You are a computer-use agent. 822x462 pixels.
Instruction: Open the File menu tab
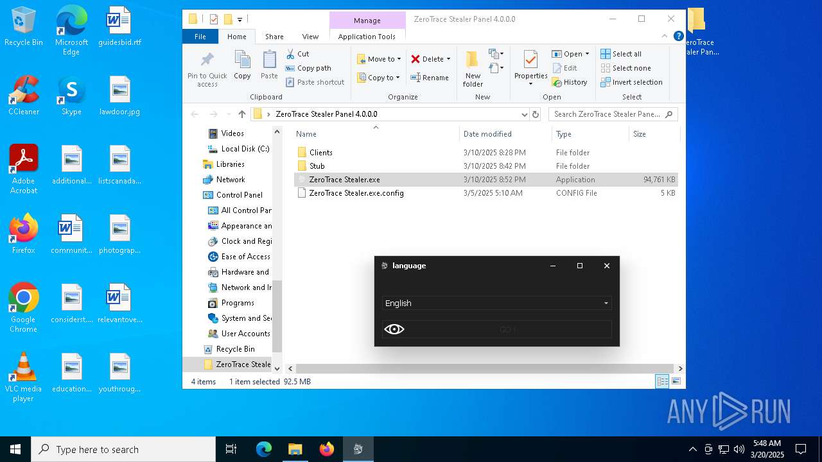coord(200,37)
